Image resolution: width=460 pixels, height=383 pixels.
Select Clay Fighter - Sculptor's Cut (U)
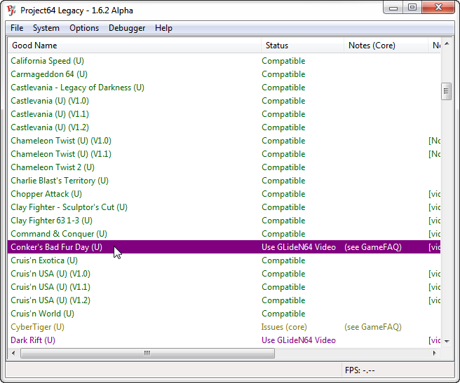pos(224,207)
